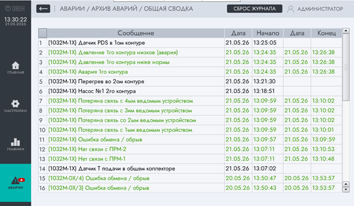Click АВАРИИ in the breadcrumb

pos(72,9)
